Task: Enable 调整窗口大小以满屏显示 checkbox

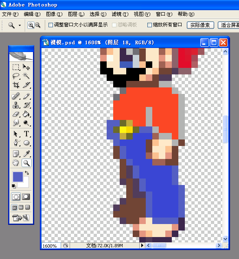Action: click(x=50, y=25)
